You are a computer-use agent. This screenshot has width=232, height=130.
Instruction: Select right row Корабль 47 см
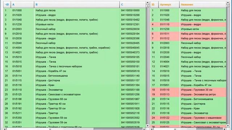188,85
